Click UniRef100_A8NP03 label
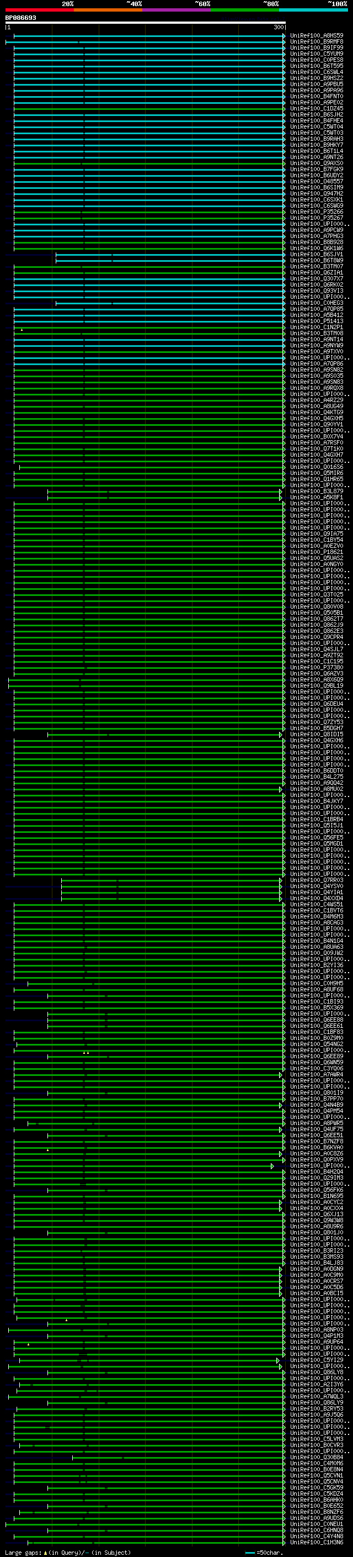This screenshot has height=1557, width=353. [317, 1329]
